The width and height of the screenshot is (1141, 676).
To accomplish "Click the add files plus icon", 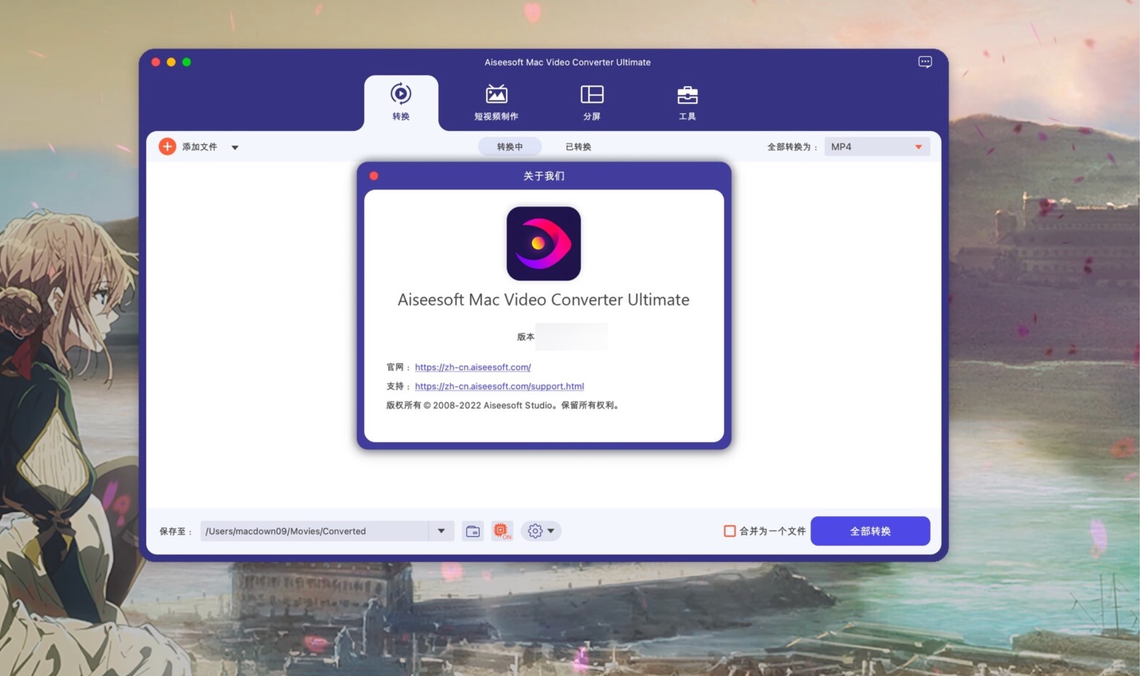I will (167, 147).
